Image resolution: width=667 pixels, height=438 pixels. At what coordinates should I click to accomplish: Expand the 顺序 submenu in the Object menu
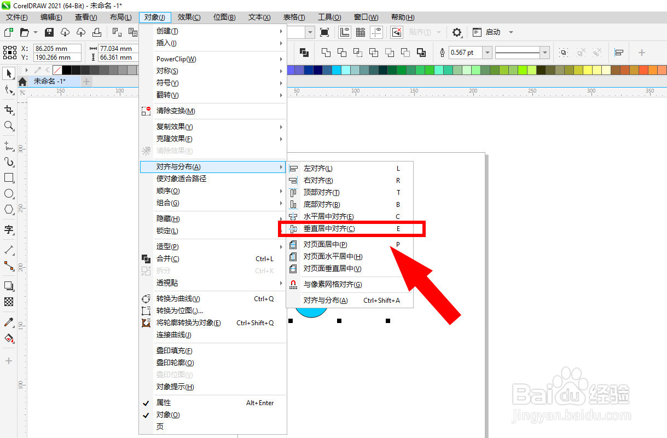(x=167, y=191)
